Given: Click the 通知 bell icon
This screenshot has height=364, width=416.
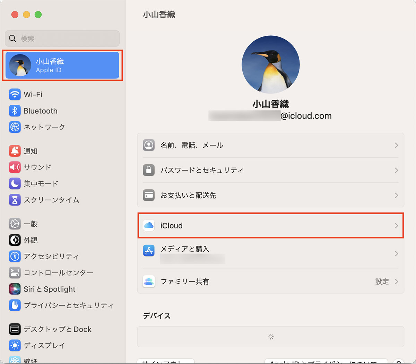Looking at the screenshot, I should 15,151.
